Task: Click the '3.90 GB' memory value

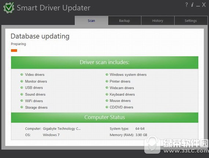Action: tap(141, 135)
